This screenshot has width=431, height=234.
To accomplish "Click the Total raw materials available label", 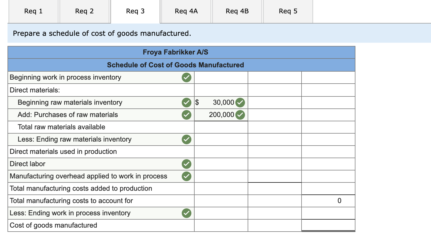I will pyautogui.click(x=61, y=127).
